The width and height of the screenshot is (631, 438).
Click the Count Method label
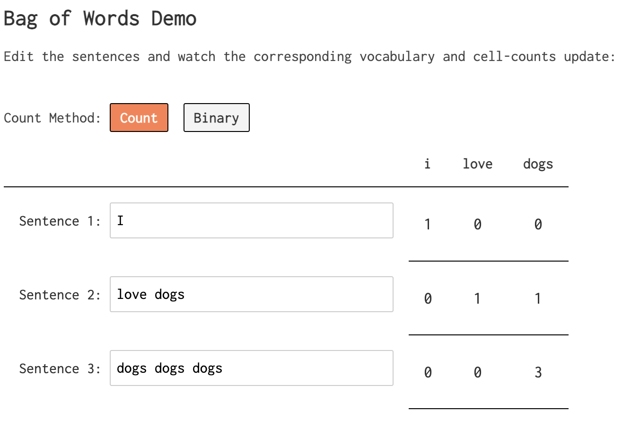[52, 118]
